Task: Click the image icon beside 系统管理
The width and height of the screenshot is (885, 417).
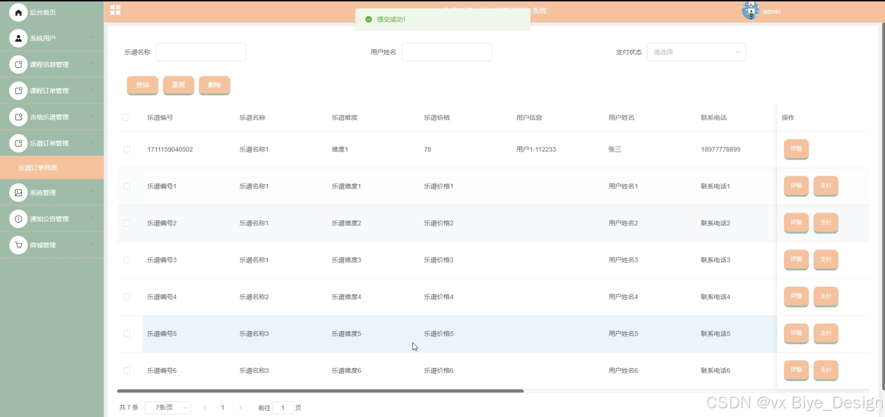Action: click(18, 192)
